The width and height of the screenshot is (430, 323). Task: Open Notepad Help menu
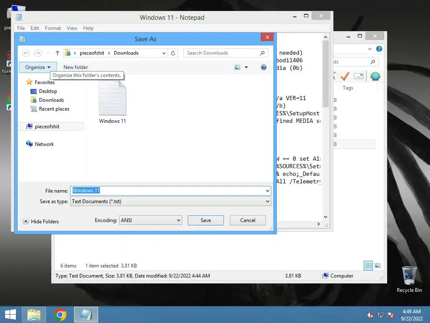coord(88,28)
